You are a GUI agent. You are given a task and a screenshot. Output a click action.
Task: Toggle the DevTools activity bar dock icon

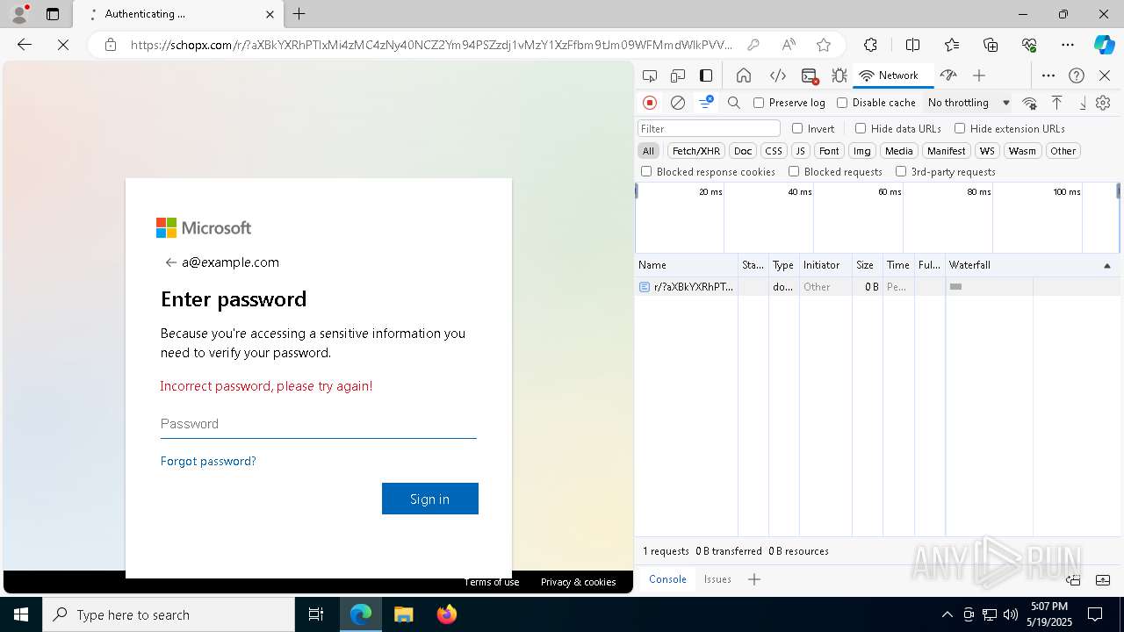(x=706, y=75)
